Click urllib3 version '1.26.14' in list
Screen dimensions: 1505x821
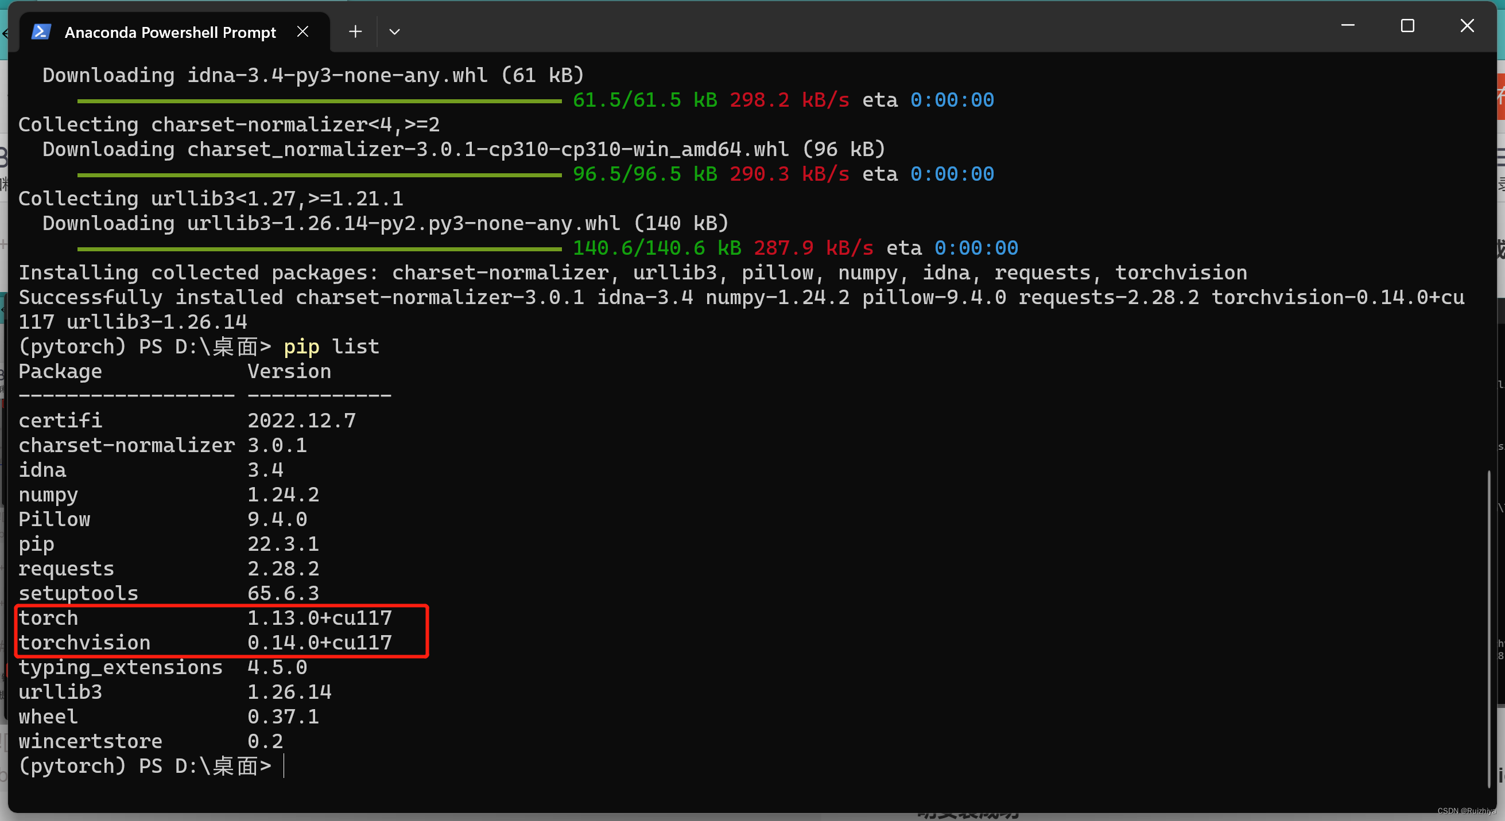pyautogui.click(x=289, y=692)
